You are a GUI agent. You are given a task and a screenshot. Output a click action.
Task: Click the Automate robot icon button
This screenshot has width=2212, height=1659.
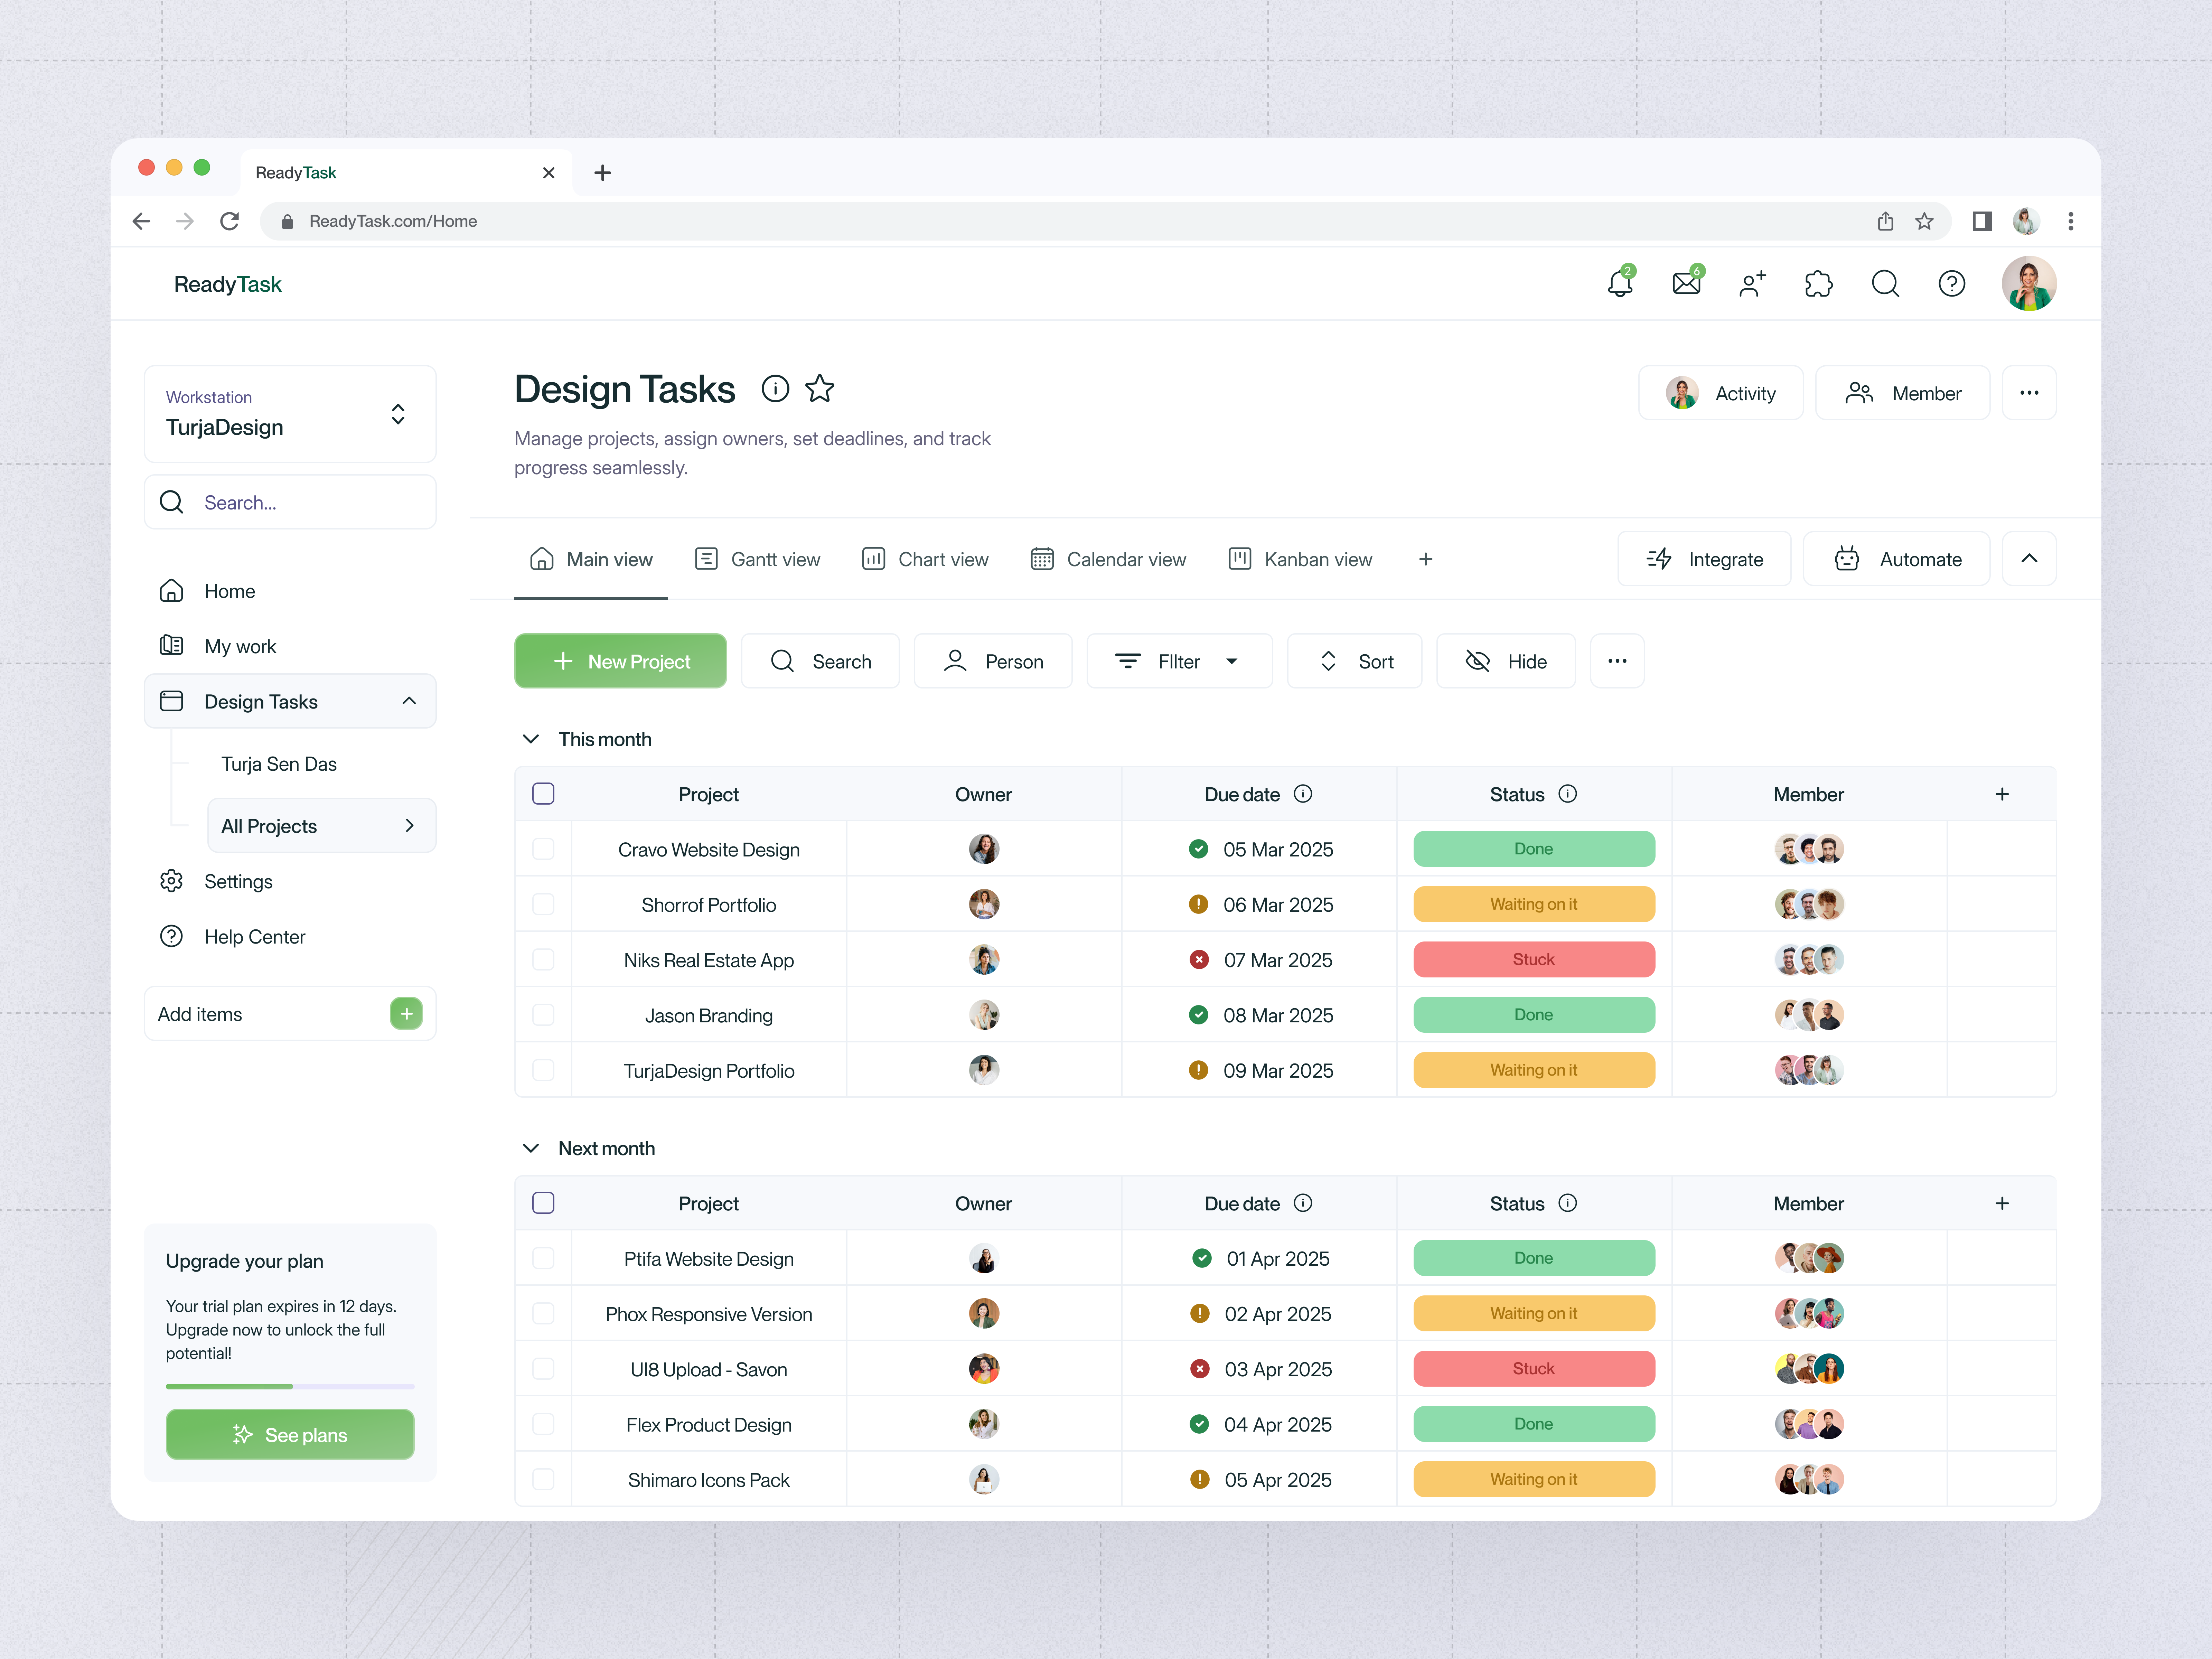[1847, 559]
